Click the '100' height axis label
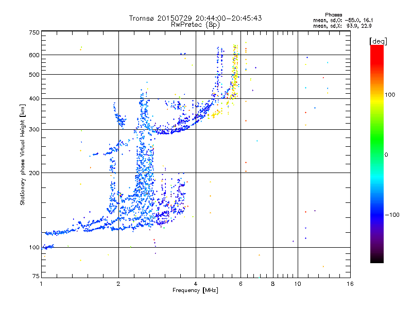The width and height of the screenshot is (412, 309). point(35,247)
